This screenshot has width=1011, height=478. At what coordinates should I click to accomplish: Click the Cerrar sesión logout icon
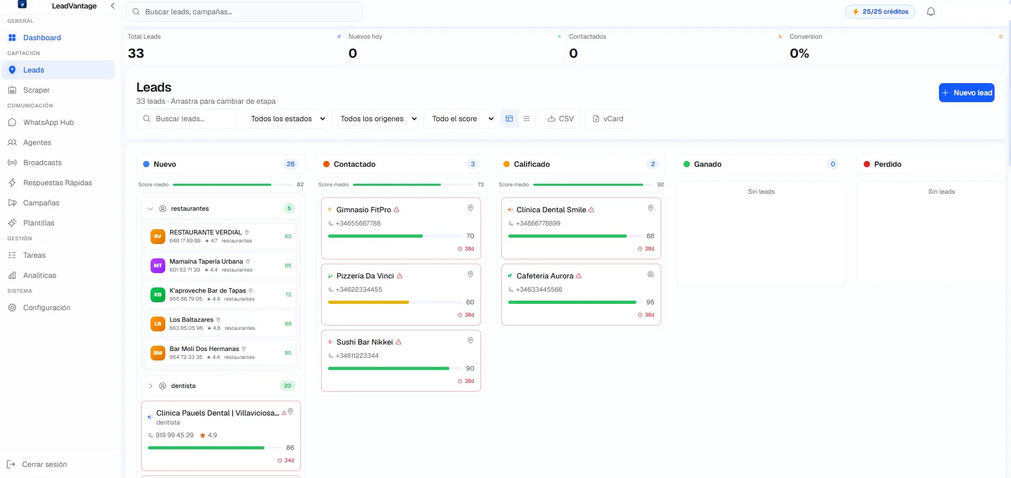pos(11,464)
